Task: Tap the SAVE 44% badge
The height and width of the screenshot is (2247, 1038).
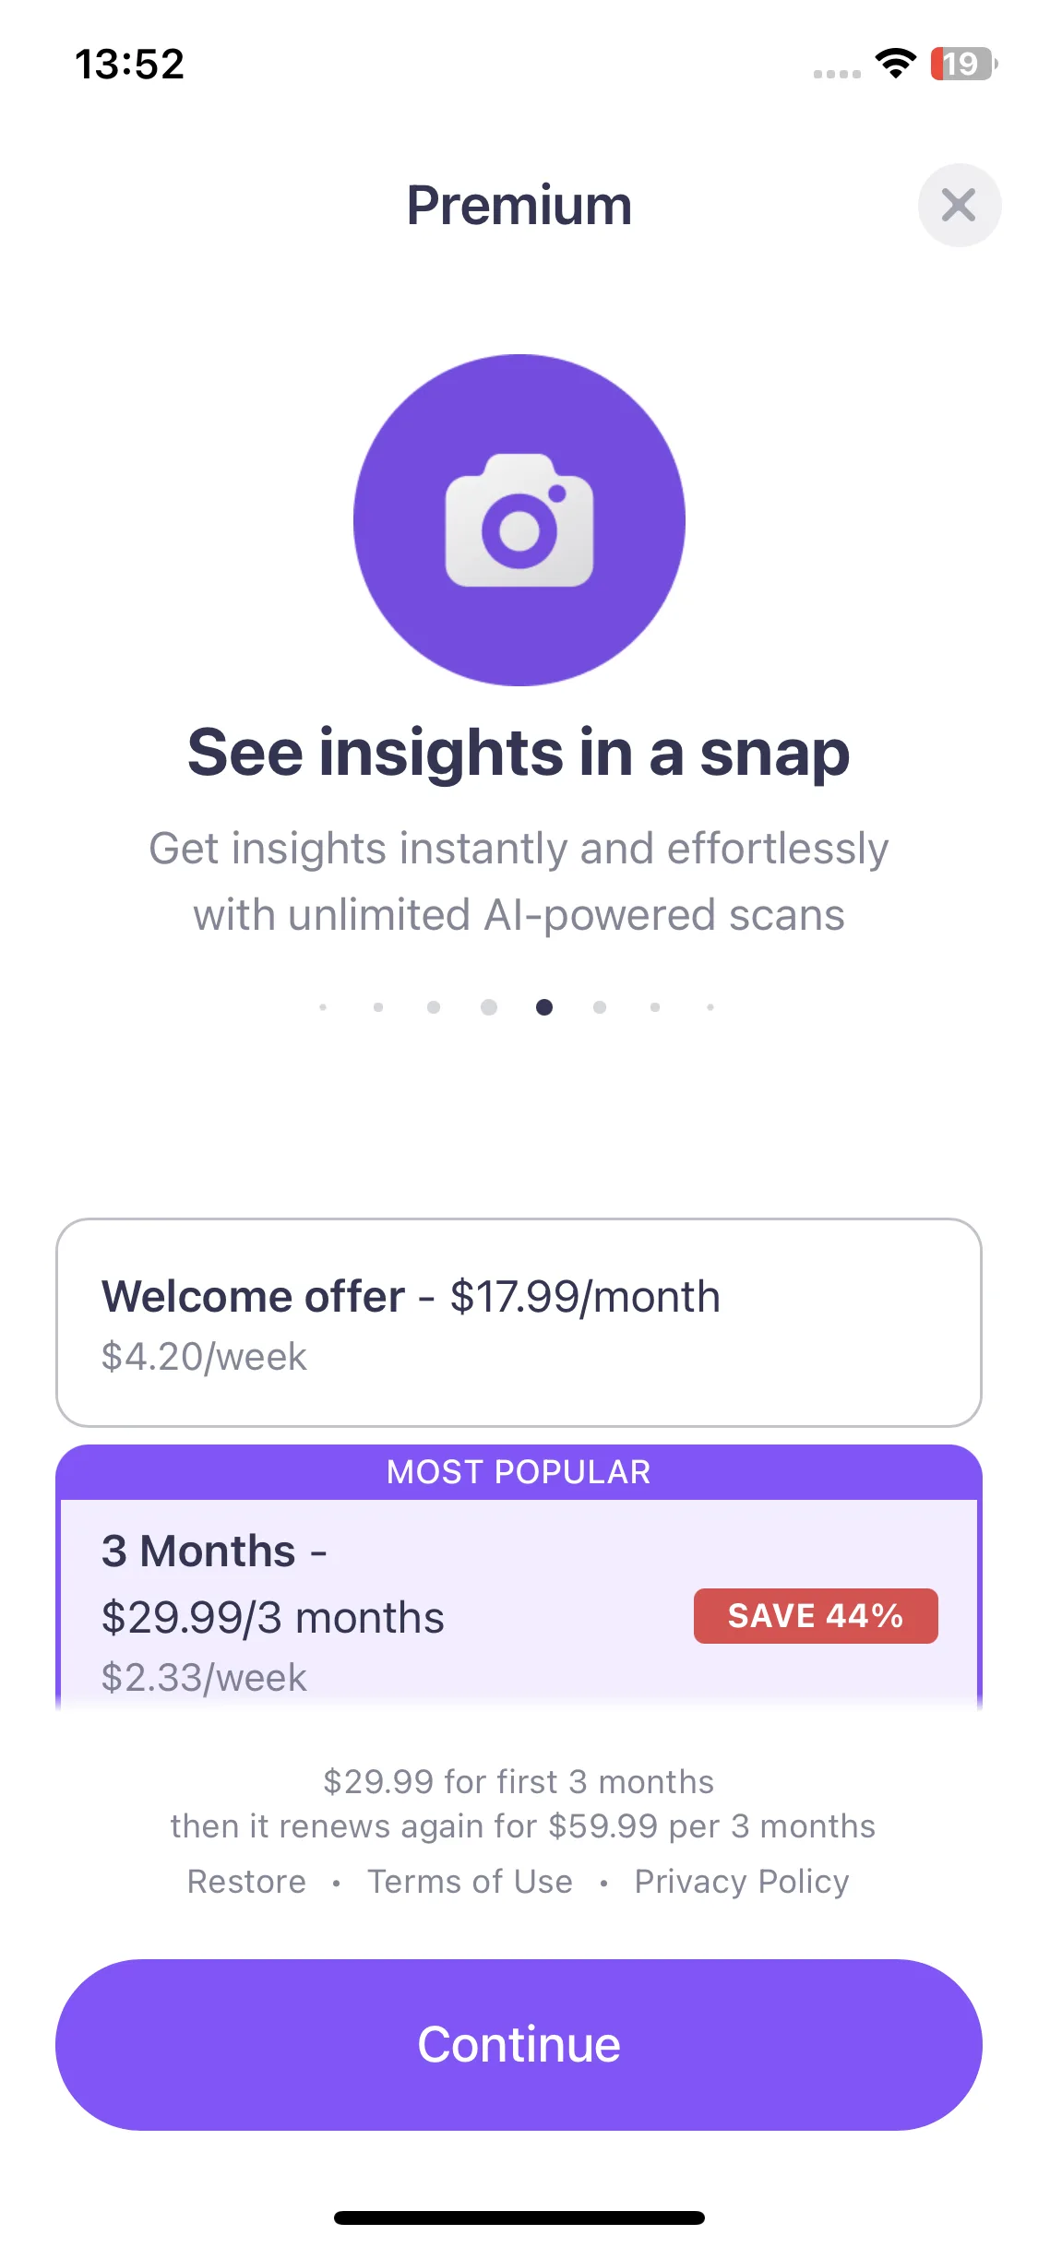Action: pyautogui.click(x=816, y=1616)
